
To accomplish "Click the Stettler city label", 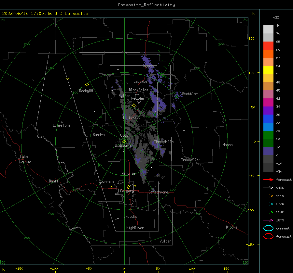I will (190, 94).
